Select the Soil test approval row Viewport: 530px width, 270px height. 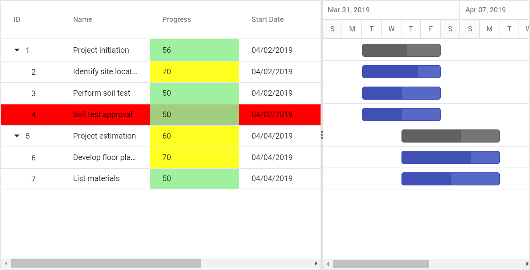pos(161,114)
